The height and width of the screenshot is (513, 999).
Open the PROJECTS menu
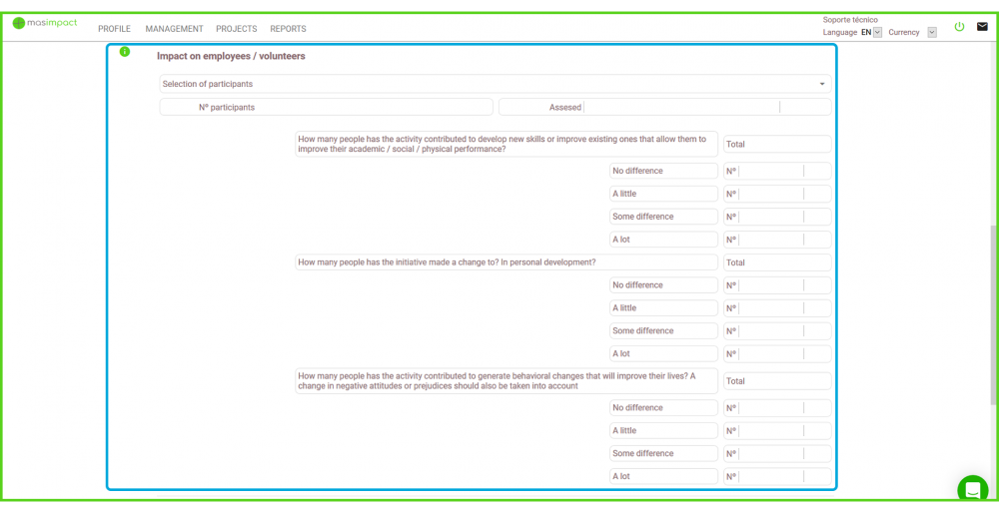[x=236, y=29]
